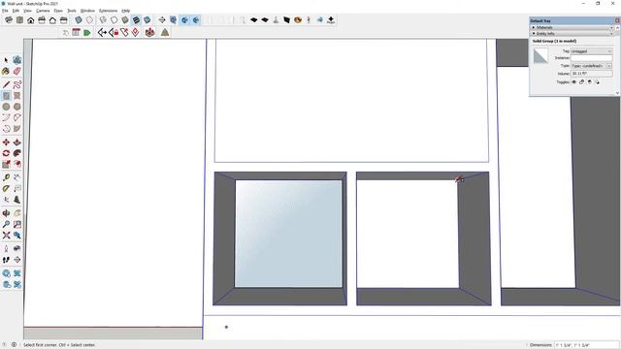Select the Freehand drawing tool
621x349 pixels.
tap(17, 84)
